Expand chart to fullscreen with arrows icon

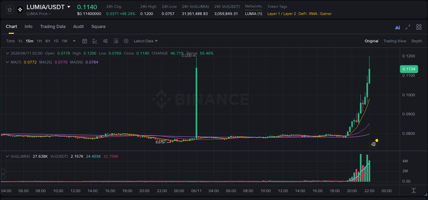click(408, 27)
